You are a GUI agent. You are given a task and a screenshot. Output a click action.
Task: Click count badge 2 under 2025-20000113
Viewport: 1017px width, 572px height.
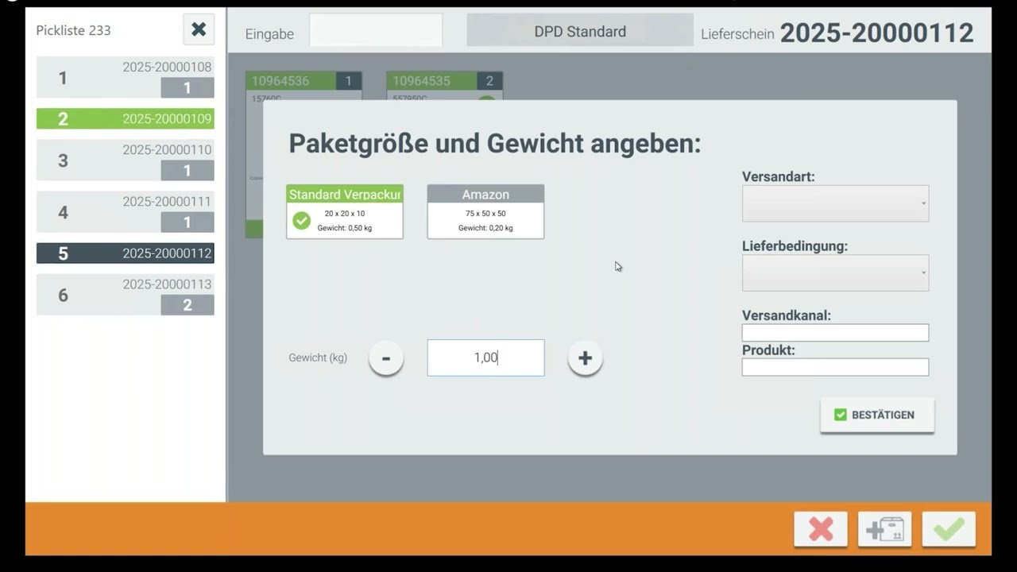[188, 305]
